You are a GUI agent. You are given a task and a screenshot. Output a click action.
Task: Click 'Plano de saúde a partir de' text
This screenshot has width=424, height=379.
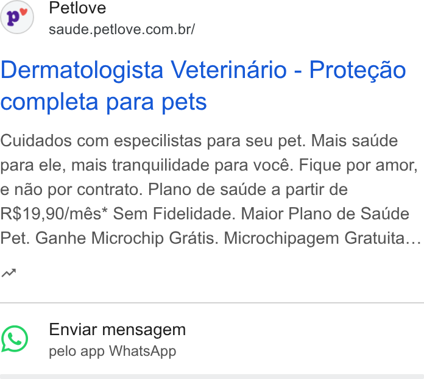[x=248, y=189]
